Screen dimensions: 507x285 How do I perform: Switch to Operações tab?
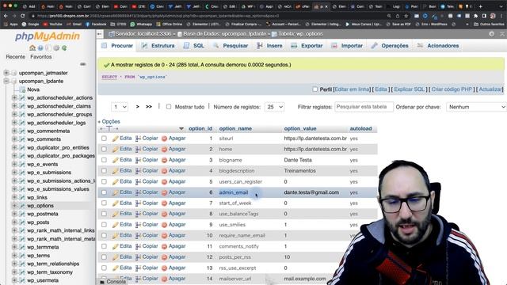point(390,46)
